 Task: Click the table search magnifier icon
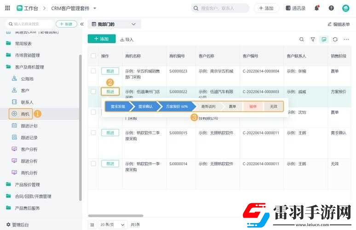302,40
